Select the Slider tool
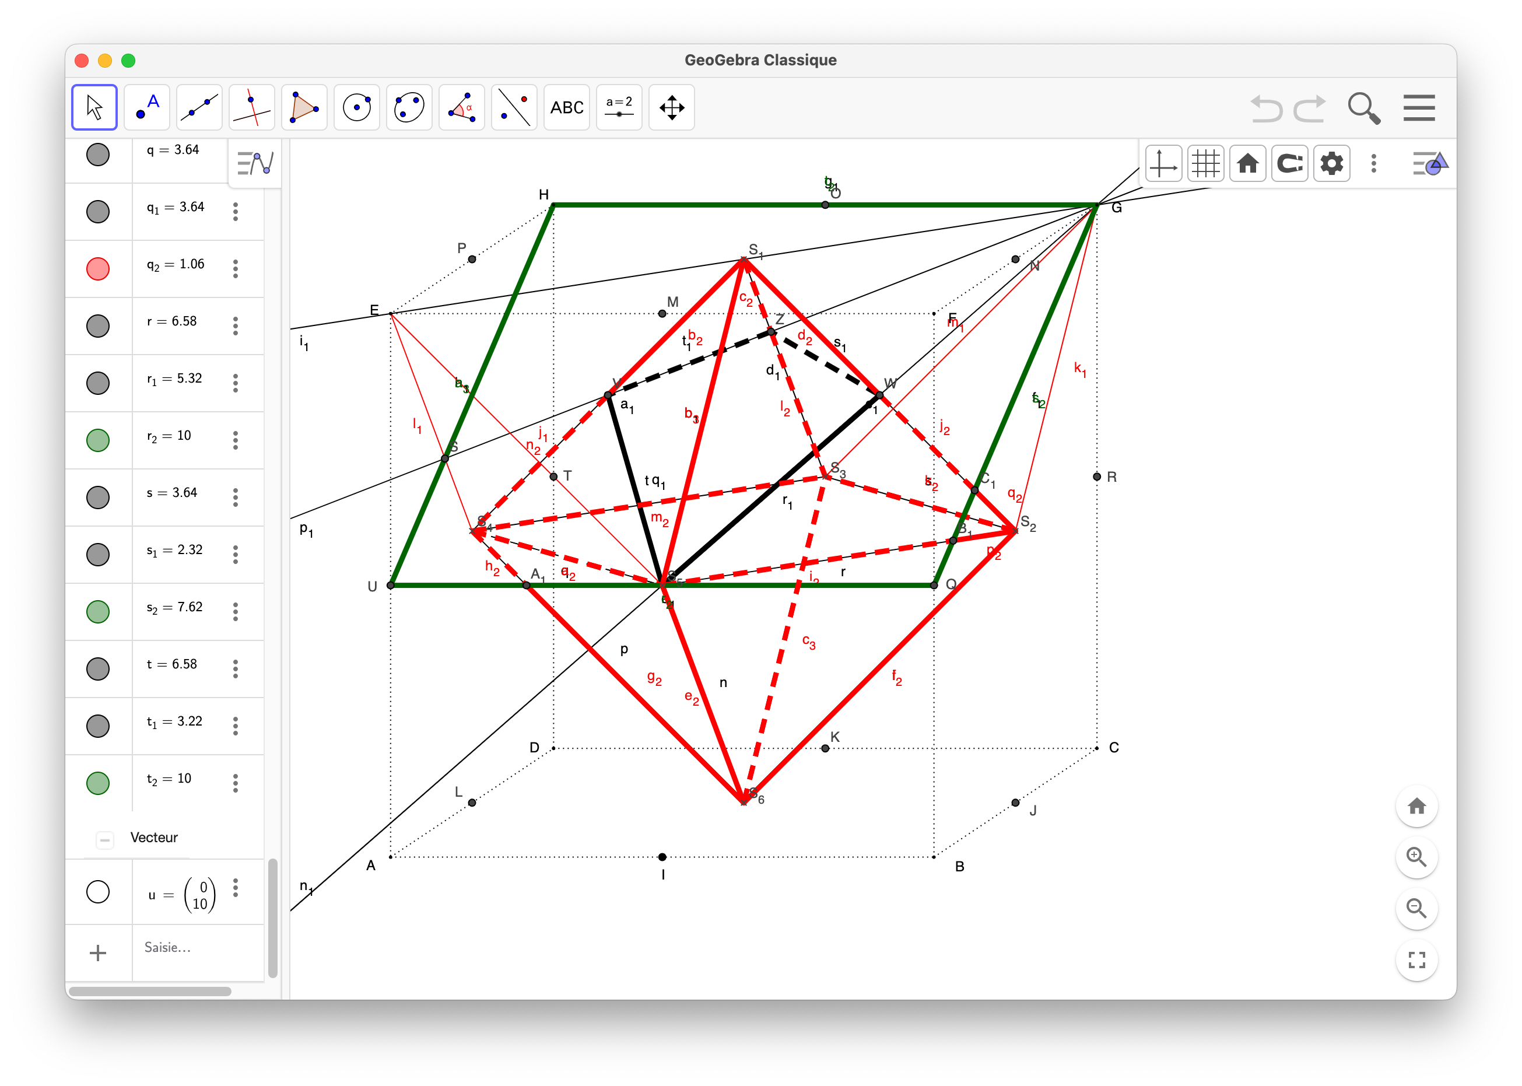The height and width of the screenshot is (1086, 1522). [x=619, y=107]
